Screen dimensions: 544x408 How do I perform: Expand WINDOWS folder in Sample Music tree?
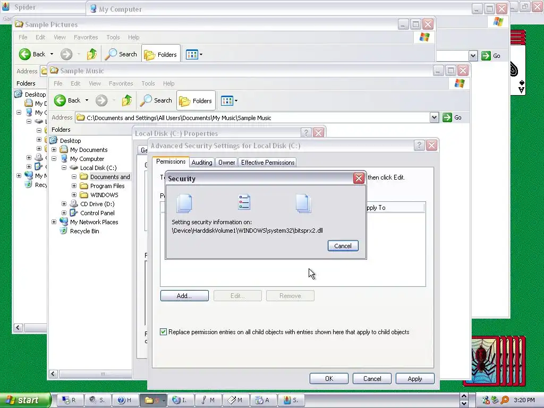pos(74,195)
